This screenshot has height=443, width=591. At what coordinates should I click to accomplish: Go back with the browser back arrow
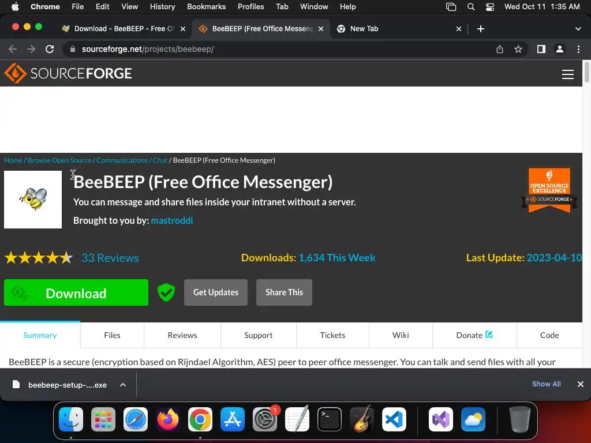coord(13,49)
